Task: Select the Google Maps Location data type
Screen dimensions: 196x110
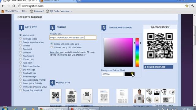Action: point(21,42)
